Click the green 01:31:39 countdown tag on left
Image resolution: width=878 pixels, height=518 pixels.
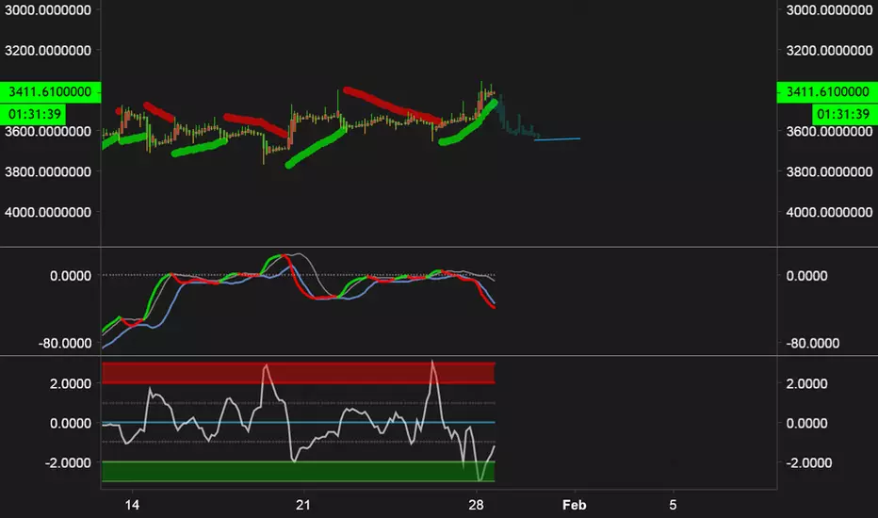[33, 114]
